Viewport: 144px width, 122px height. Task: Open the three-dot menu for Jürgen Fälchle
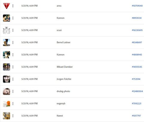pos(13,79)
